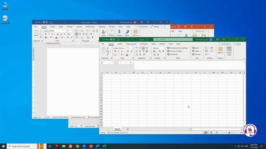Click Find & Select magnifier in Excel
This screenshot has height=149, width=266.
[x=212, y=51]
